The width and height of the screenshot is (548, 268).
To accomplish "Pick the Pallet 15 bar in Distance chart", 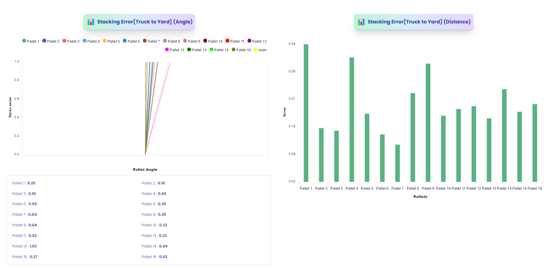I will click(520, 147).
